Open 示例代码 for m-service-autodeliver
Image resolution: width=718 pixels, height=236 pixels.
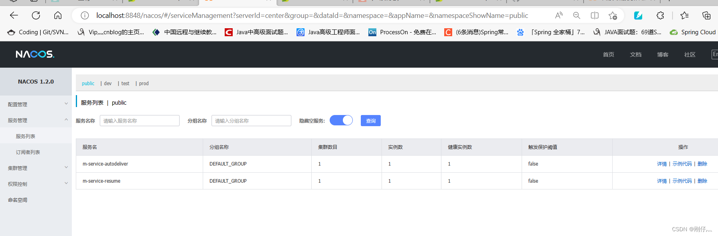point(682,164)
